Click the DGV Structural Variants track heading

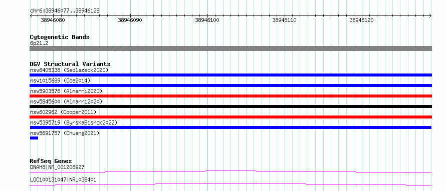[x=70, y=64]
